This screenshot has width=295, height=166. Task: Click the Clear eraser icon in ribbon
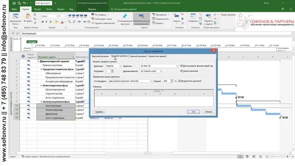coord(215,19)
